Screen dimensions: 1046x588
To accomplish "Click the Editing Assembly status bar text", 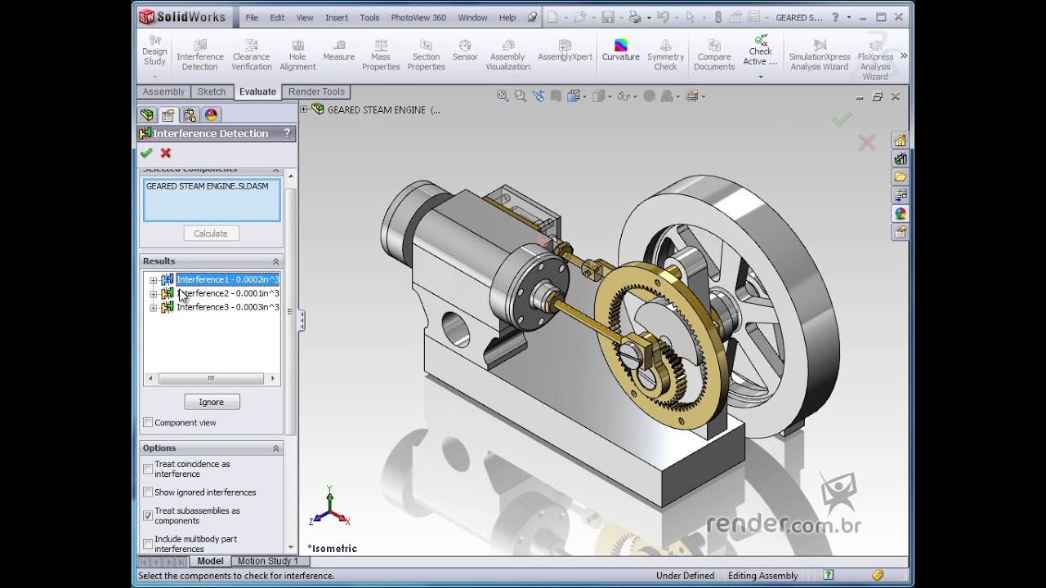I will [x=762, y=576].
